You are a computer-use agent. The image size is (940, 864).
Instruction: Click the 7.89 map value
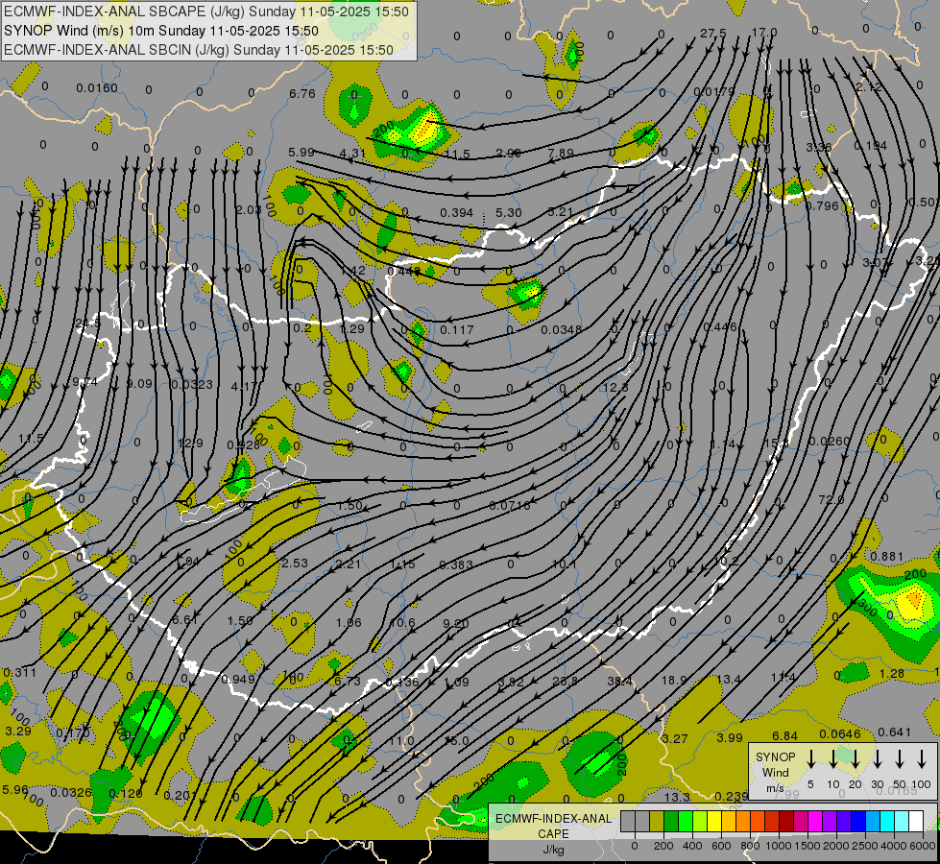click(x=561, y=153)
